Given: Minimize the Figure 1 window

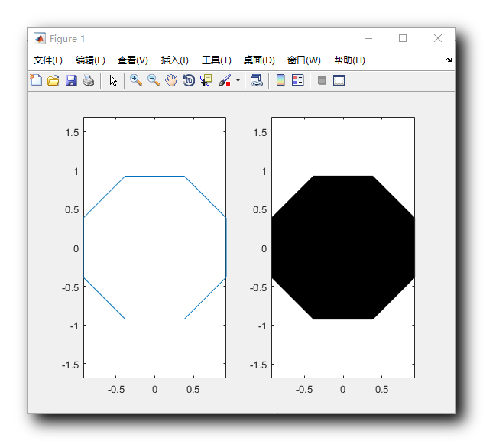Looking at the screenshot, I should tap(368, 38).
